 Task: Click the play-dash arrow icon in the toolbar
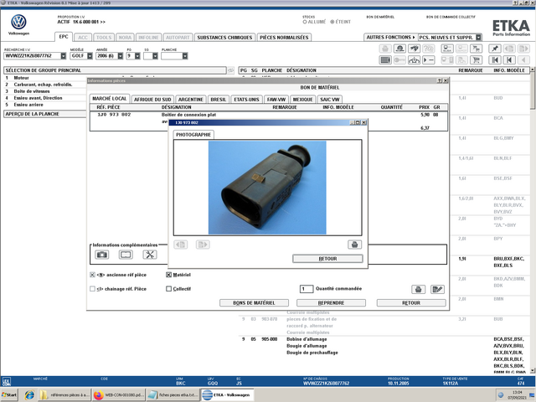(428, 60)
